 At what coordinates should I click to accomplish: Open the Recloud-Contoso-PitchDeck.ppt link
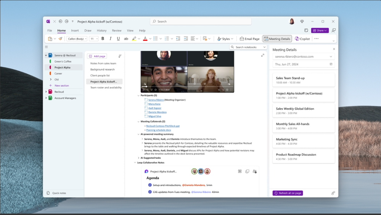(x=163, y=126)
